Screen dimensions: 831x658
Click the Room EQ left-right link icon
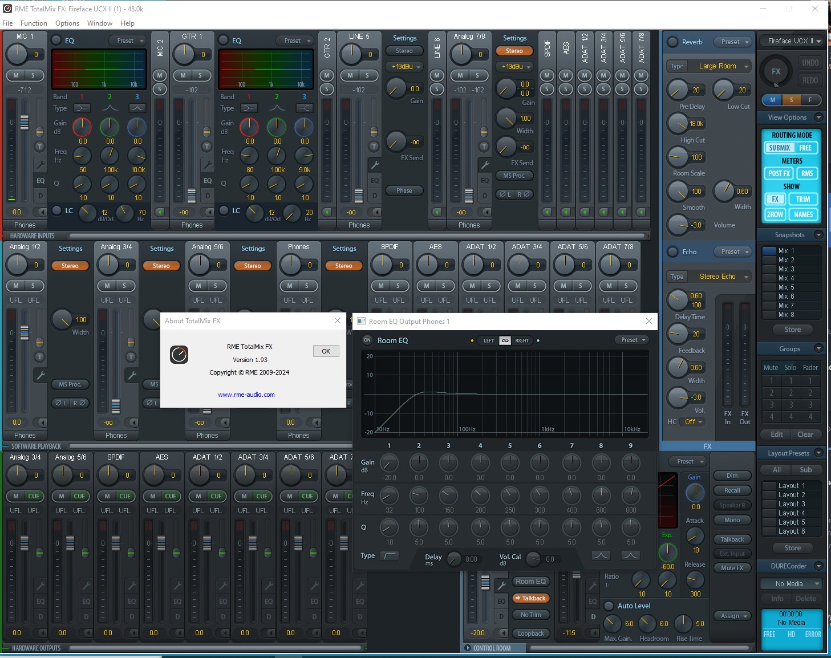505,340
